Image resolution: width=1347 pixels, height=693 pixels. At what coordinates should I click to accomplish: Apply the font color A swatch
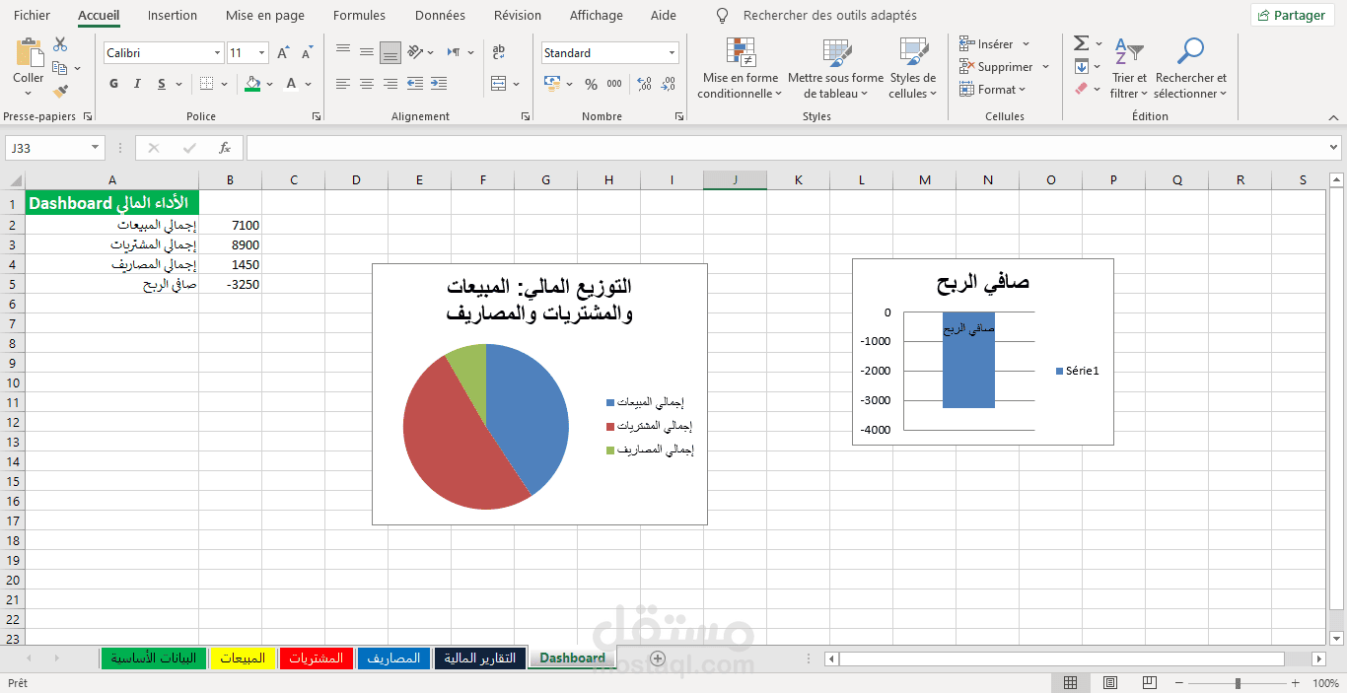point(292,84)
